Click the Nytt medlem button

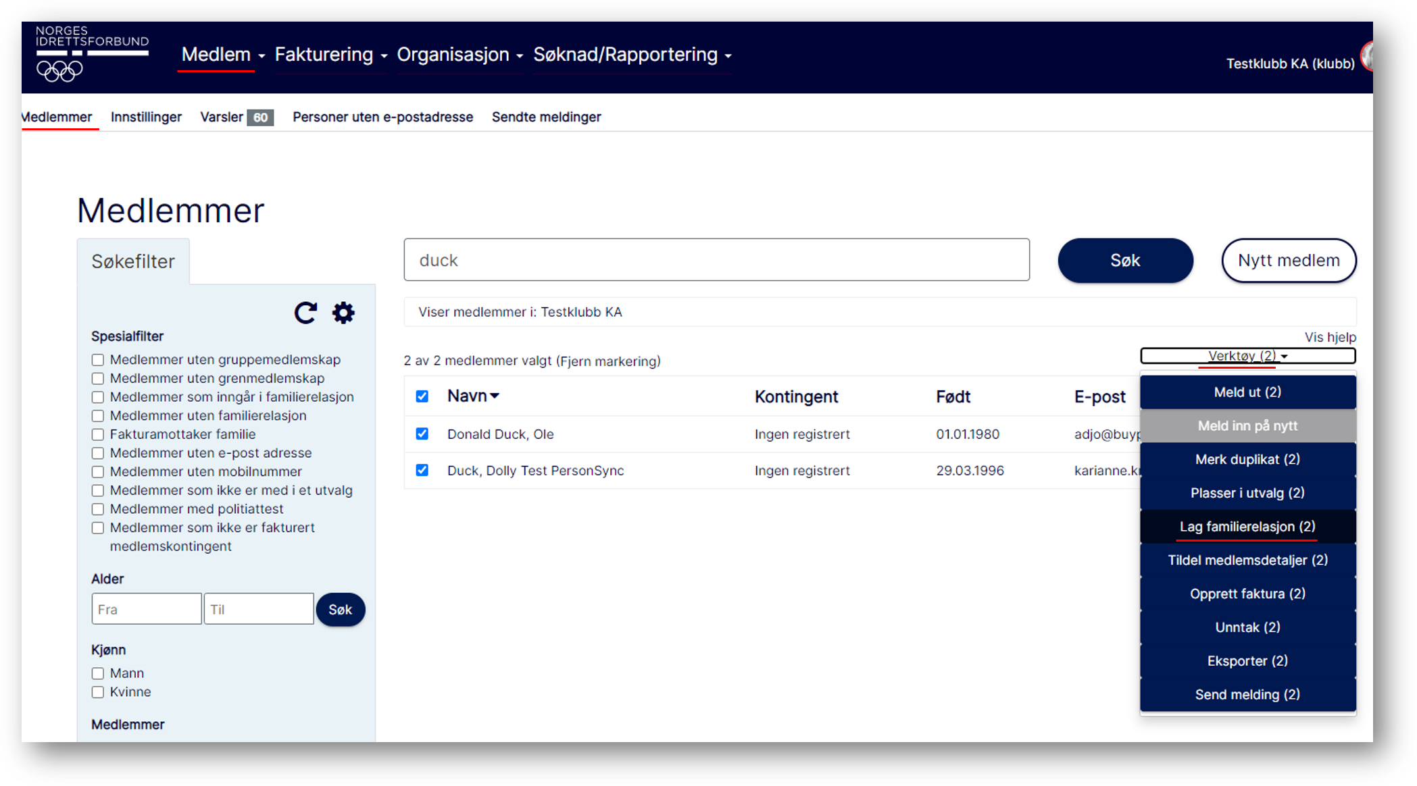point(1289,261)
